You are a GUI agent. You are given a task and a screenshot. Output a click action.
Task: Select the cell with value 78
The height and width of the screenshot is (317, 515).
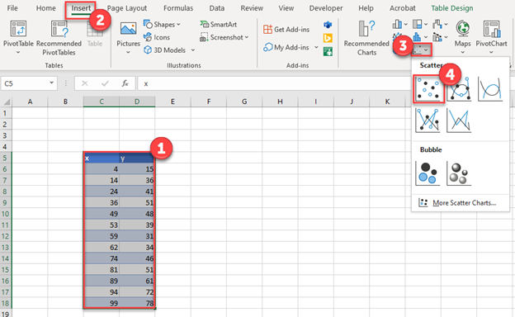(x=137, y=303)
